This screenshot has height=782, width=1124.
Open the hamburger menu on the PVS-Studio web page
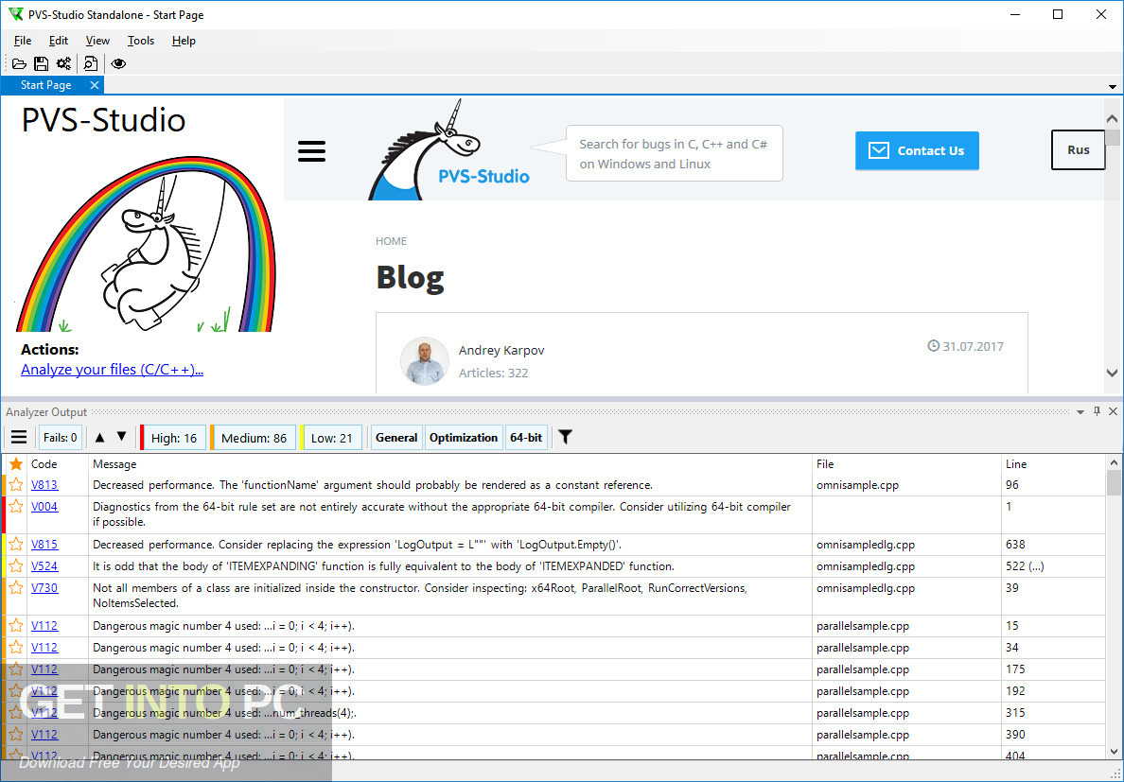tap(312, 151)
